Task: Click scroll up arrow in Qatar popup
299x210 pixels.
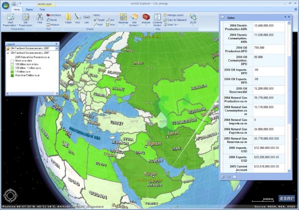Action: coord(289,23)
